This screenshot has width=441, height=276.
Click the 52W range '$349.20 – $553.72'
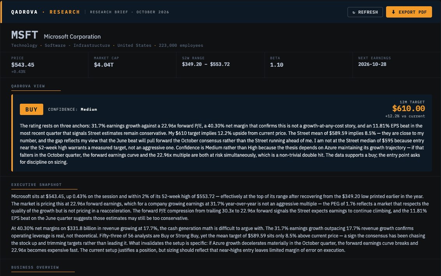tap(206, 64)
